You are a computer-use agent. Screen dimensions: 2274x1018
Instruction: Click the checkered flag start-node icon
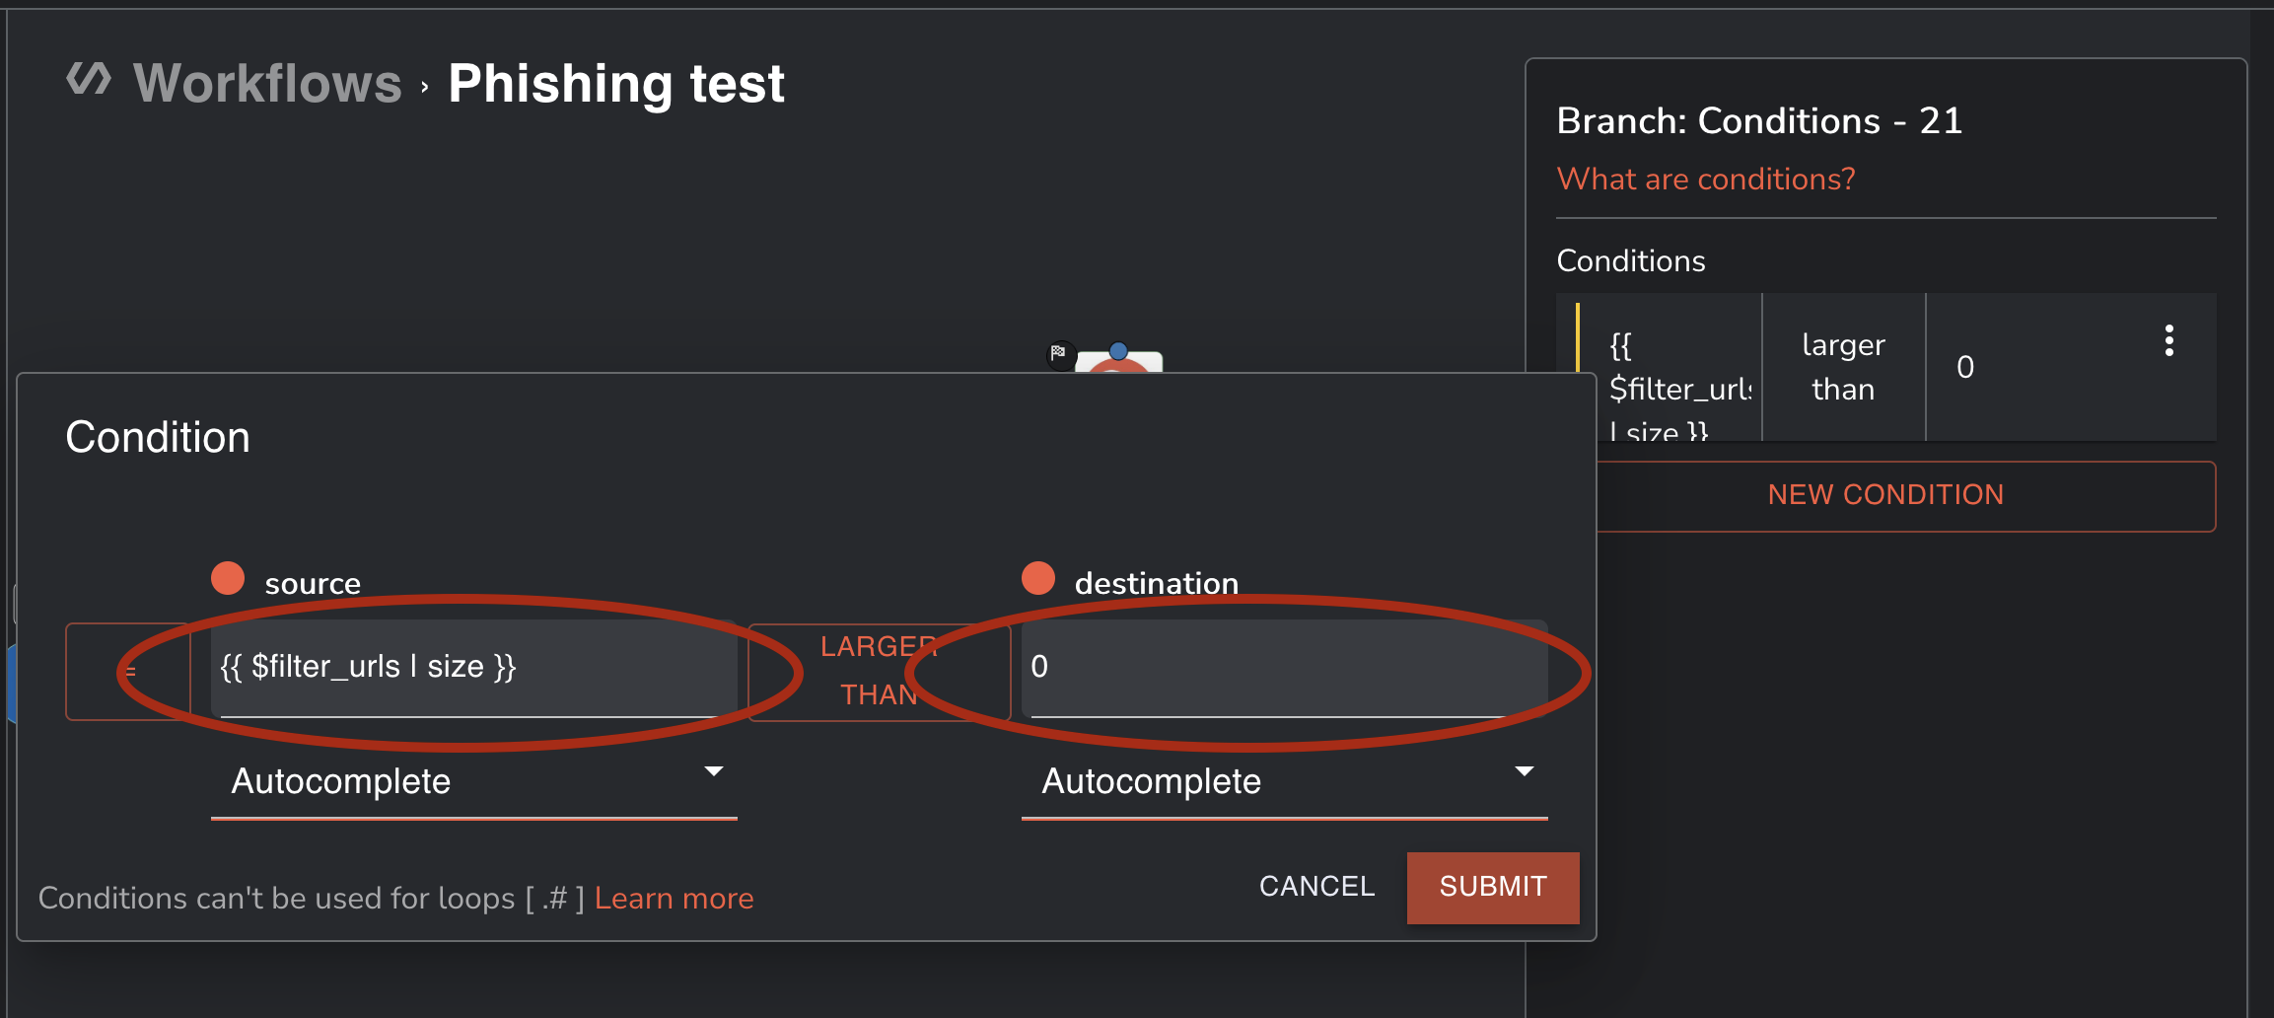[x=1058, y=352]
